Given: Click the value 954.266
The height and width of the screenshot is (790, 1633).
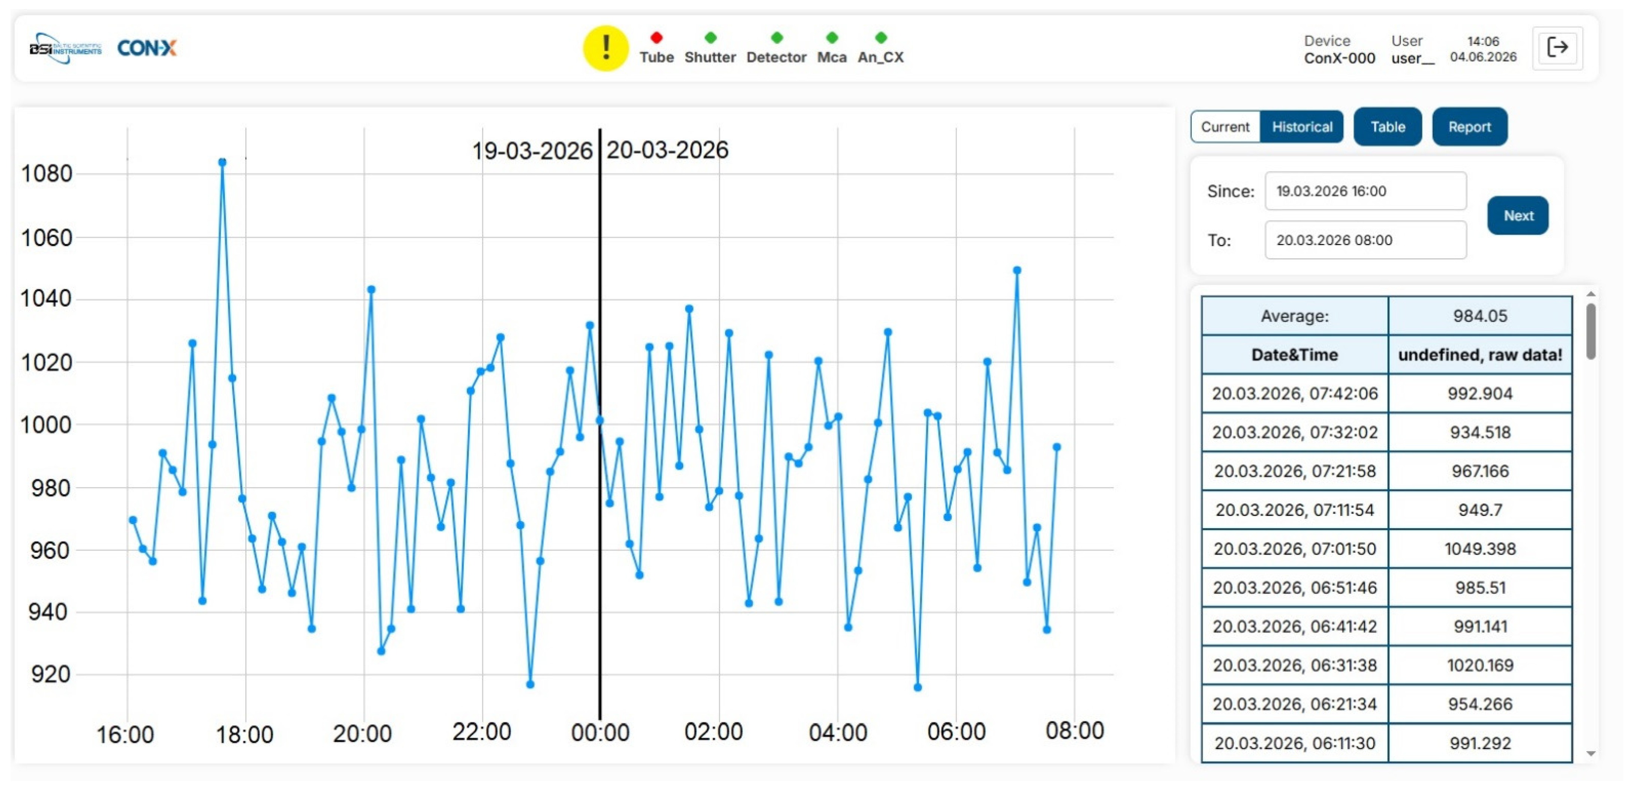Looking at the screenshot, I should (x=1479, y=704).
